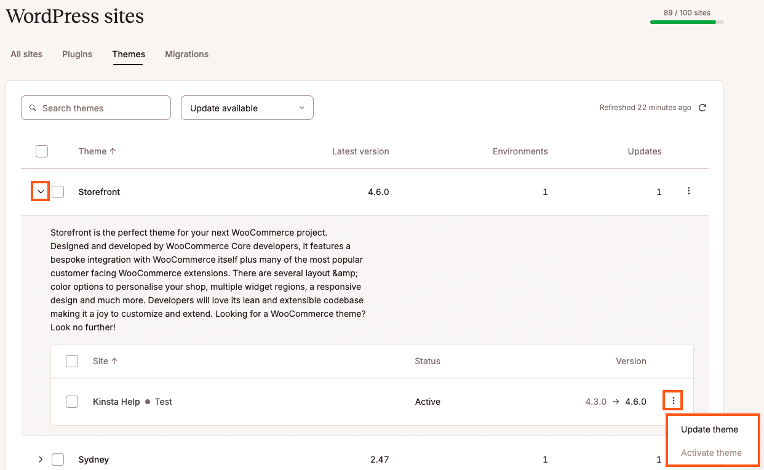This screenshot has width=764, height=470.
Task: Select the Kinsta Help site checkbox
Action: (72, 402)
